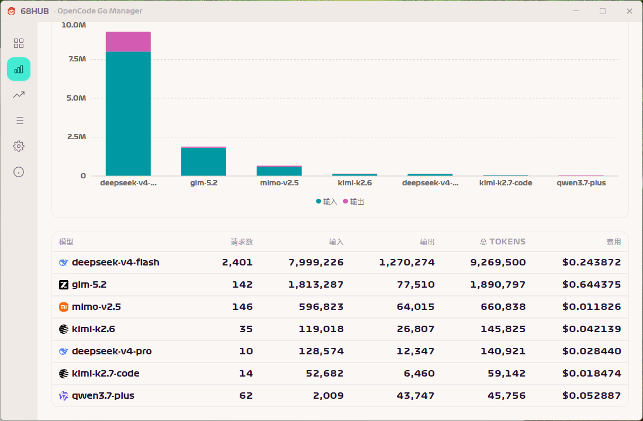This screenshot has height=421, width=643.
Task: Click the glm-5.2 Z logo icon
Action: point(64,285)
